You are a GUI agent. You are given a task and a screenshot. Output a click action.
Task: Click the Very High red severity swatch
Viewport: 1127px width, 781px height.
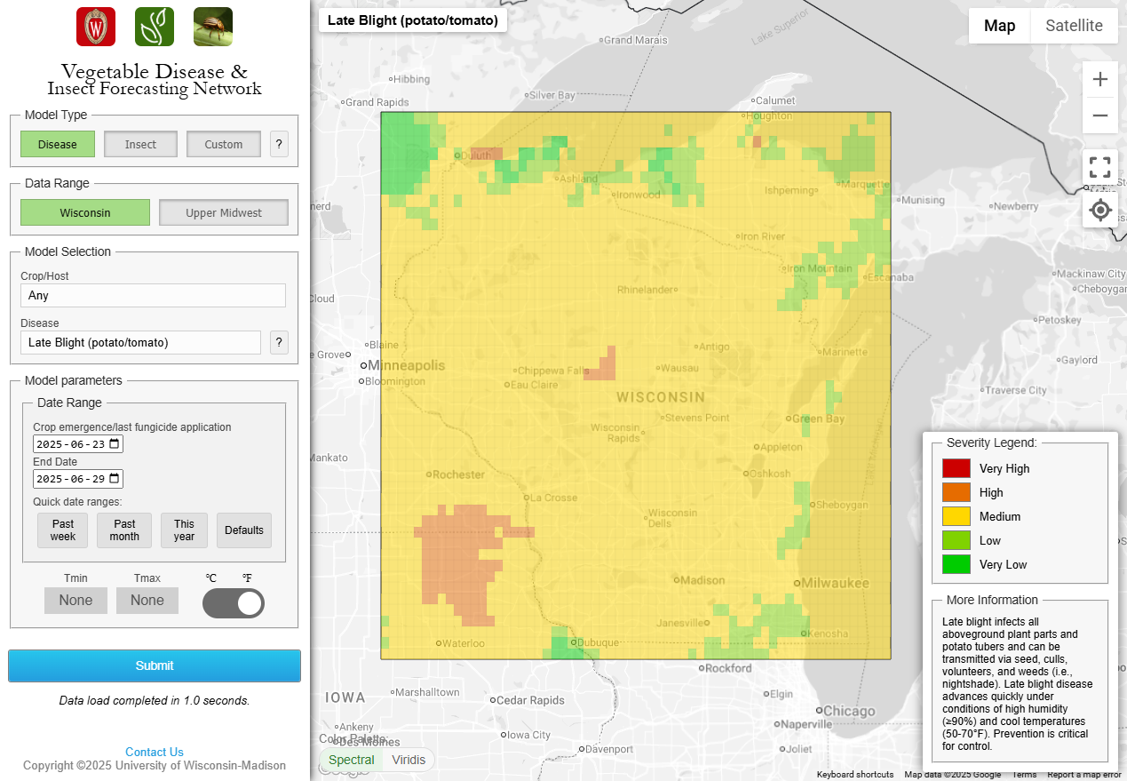[x=956, y=468]
